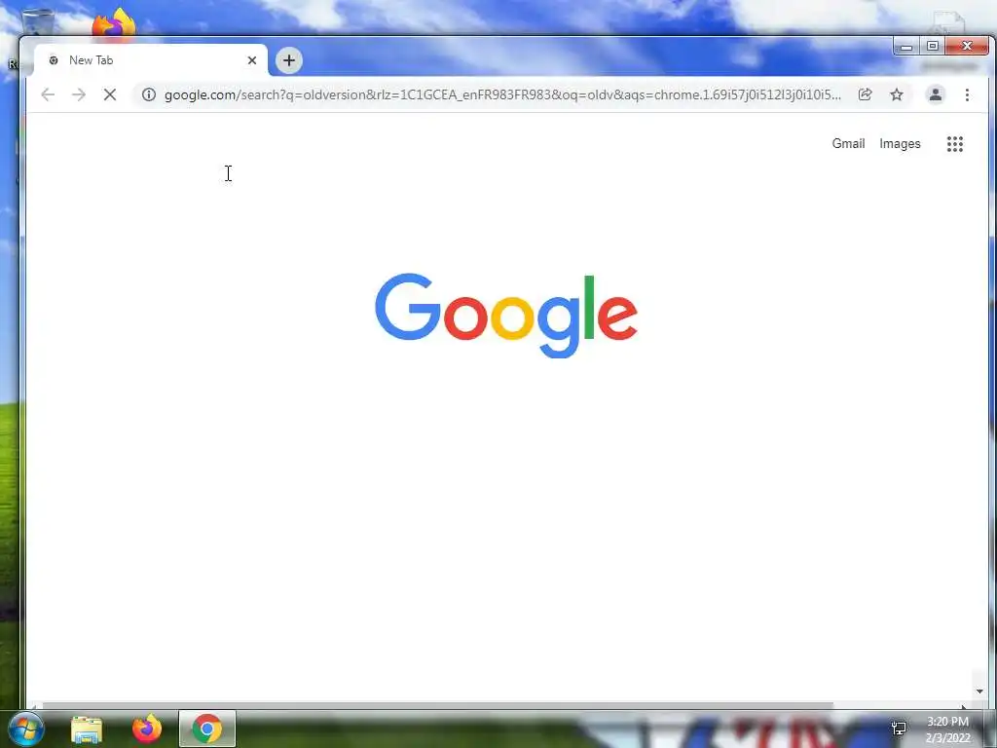
Task: View site information icon in address bar
Action: click(149, 94)
